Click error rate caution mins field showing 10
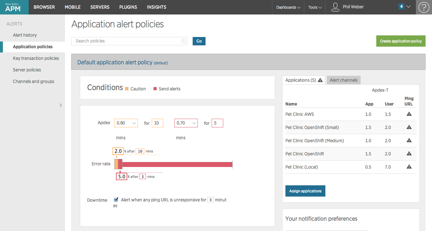Viewport: 432px width, 231px height. point(140,151)
